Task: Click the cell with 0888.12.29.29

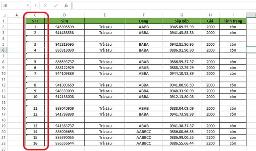Action: click(x=182, y=67)
